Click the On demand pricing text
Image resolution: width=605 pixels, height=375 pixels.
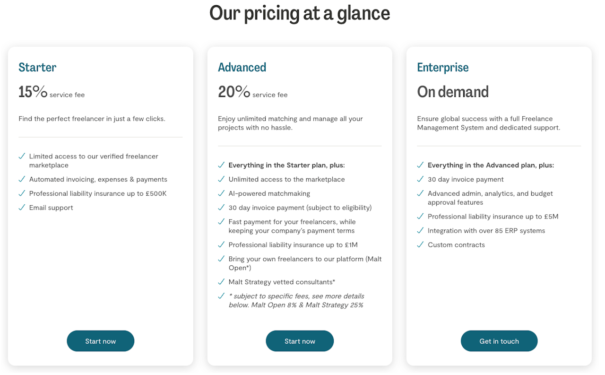point(453,92)
